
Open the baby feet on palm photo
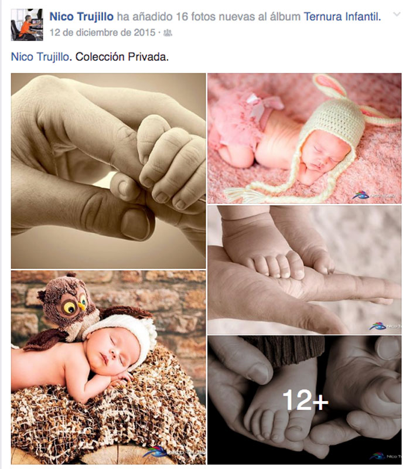(304, 270)
